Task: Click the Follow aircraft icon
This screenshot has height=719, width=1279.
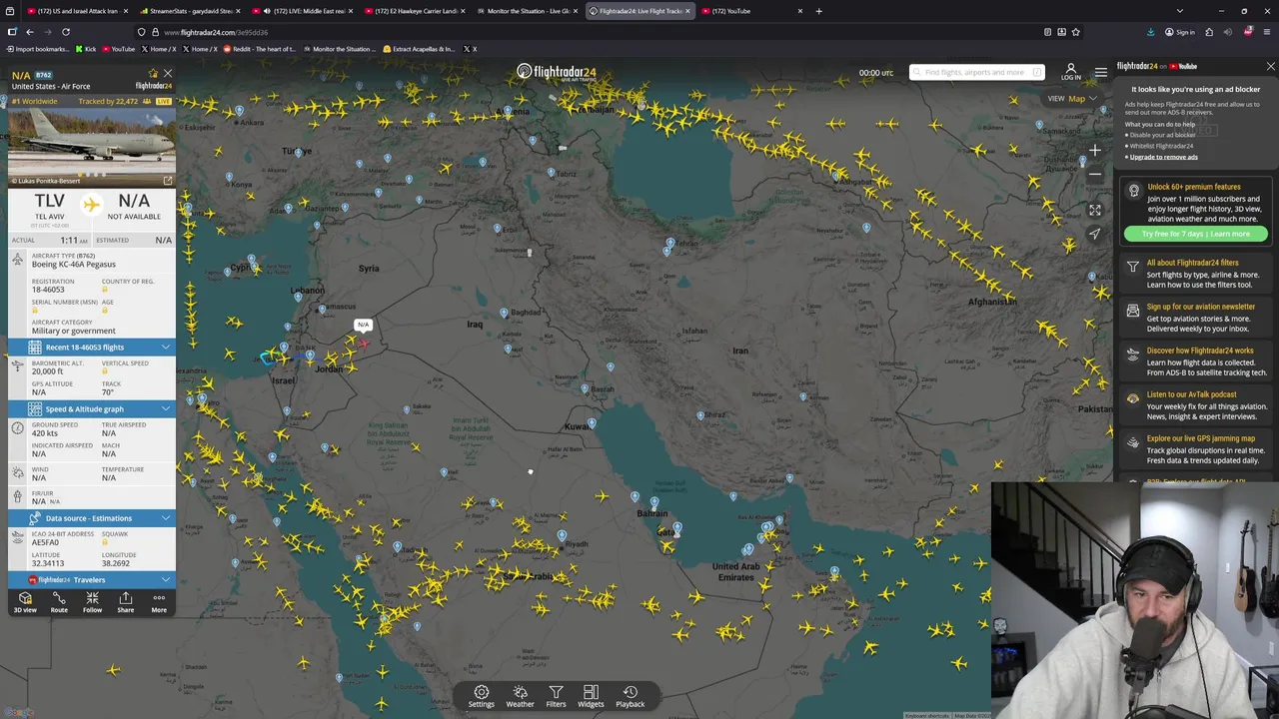Action: (92, 602)
